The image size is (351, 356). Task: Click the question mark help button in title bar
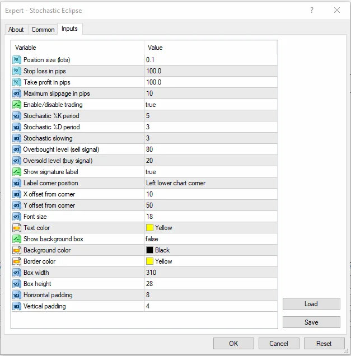pyautogui.click(x=312, y=10)
